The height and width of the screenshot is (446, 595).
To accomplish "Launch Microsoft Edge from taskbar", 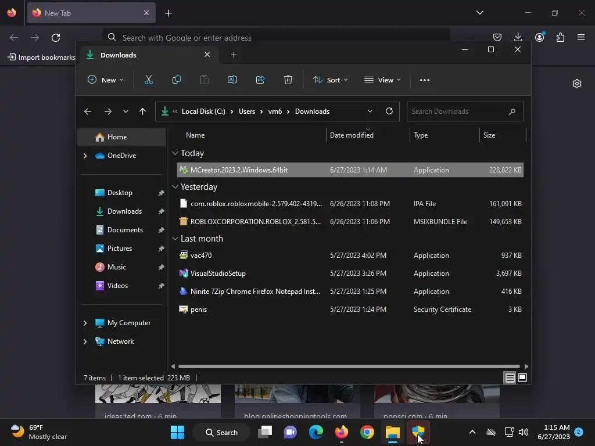I will (x=316, y=432).
